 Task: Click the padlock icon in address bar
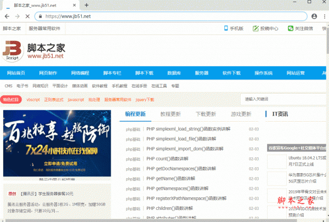point(41,16)
